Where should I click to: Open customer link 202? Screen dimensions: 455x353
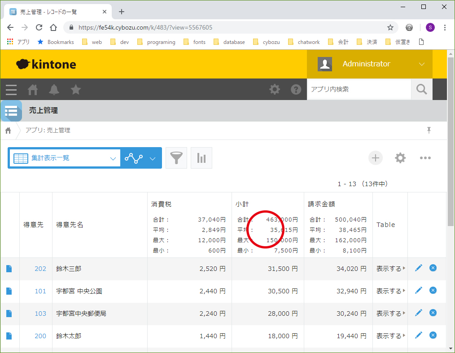coord(40,269)
